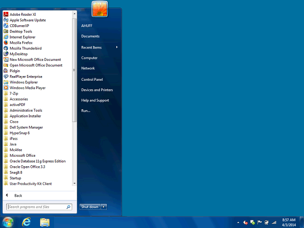Open Devices and Printers
Screen dimensions: 304x228
[x=97, y=90]
